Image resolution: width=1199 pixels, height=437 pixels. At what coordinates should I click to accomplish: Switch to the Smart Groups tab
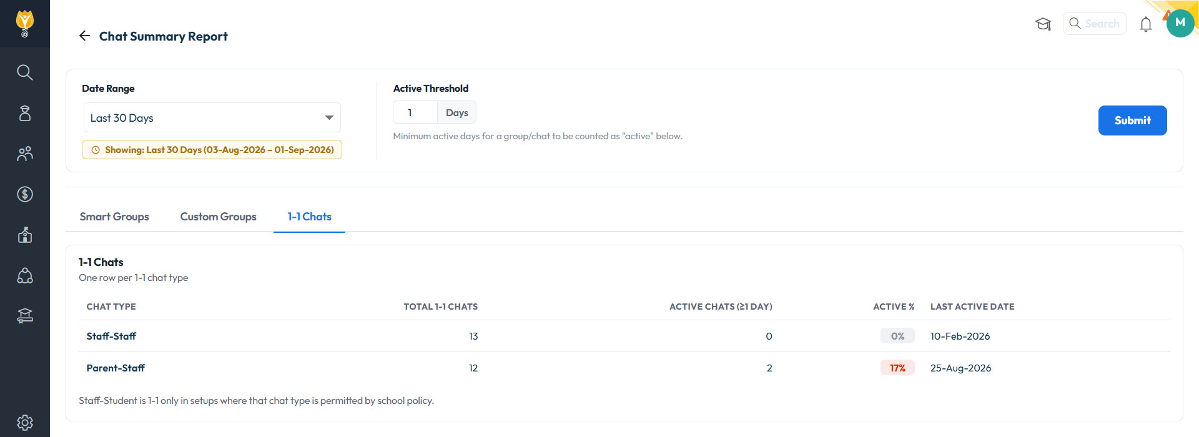(114, 217)
